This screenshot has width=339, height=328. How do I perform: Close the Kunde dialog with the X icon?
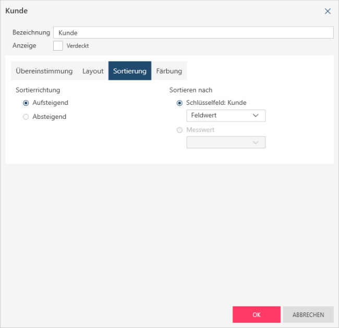[328, 11]
